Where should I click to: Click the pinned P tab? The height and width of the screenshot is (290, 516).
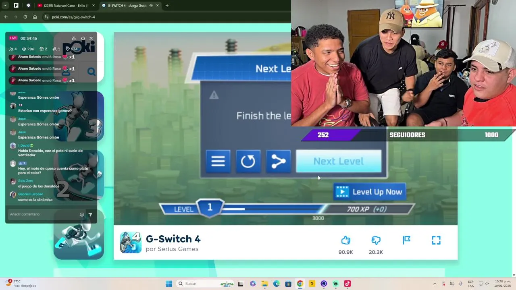pyautogui.click(x=16, y=6)
